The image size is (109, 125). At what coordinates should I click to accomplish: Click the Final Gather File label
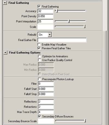click(27, 40)
